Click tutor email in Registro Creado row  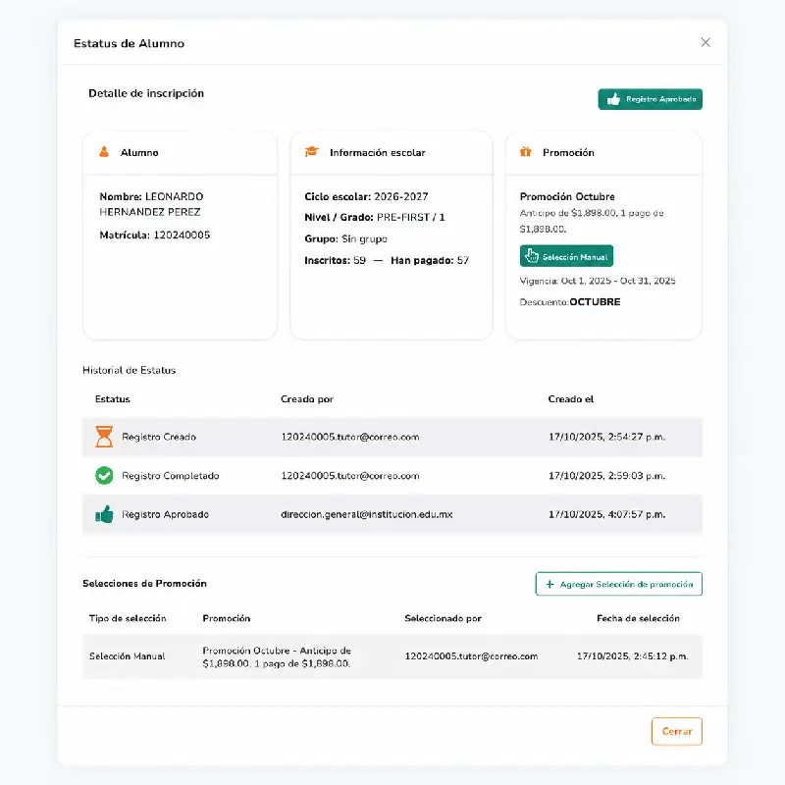[350, 437]
